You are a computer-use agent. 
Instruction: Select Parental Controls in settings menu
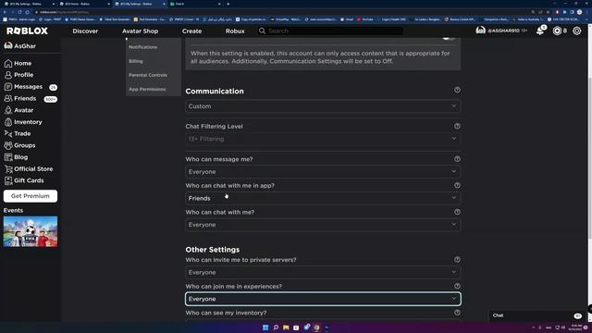[x=148, y=75]
